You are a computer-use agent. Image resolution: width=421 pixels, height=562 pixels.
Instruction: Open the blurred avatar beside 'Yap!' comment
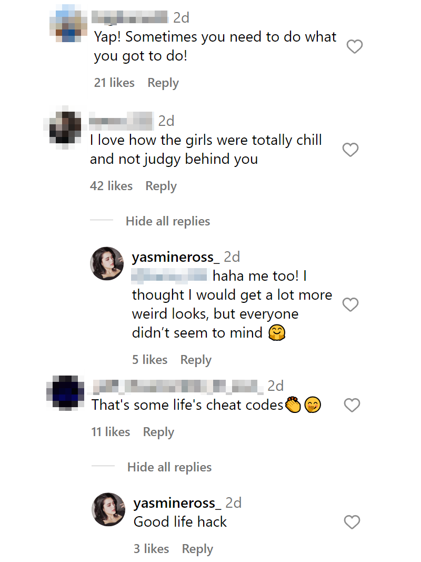pos(68,24)
